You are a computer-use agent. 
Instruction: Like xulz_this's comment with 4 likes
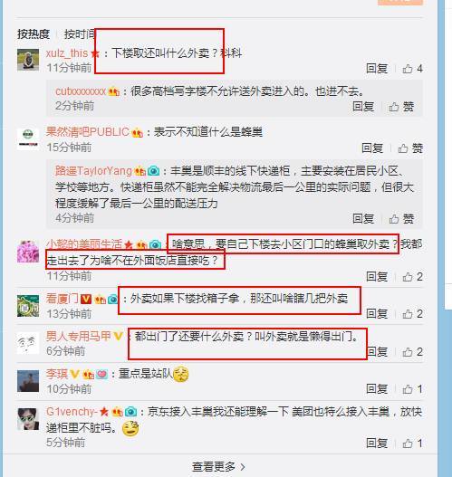click(412, 69)
